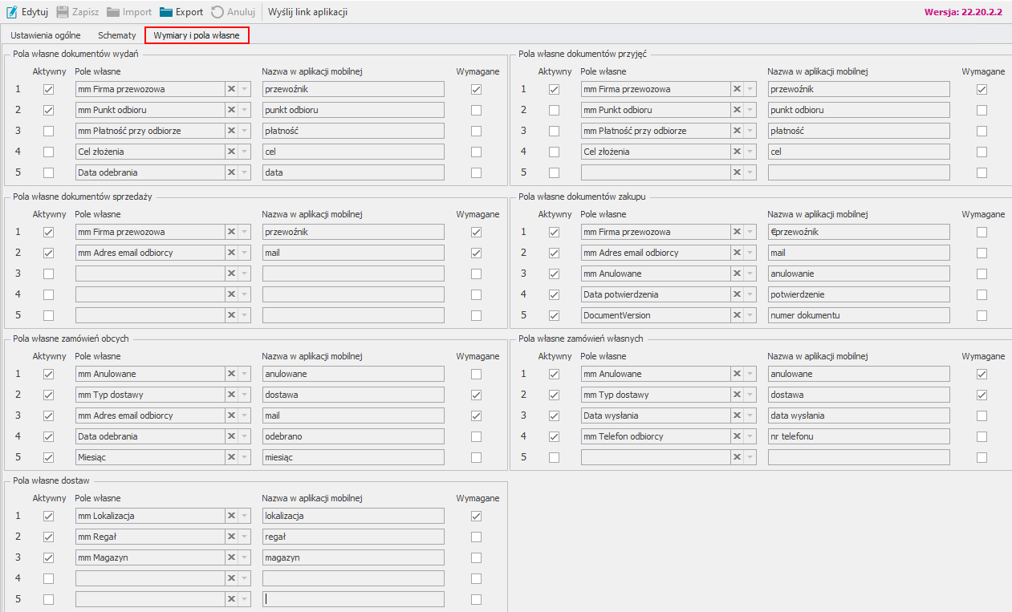
Task: Switch to Ustawienia ogólne tab
Action: click(x=45, y=35)
